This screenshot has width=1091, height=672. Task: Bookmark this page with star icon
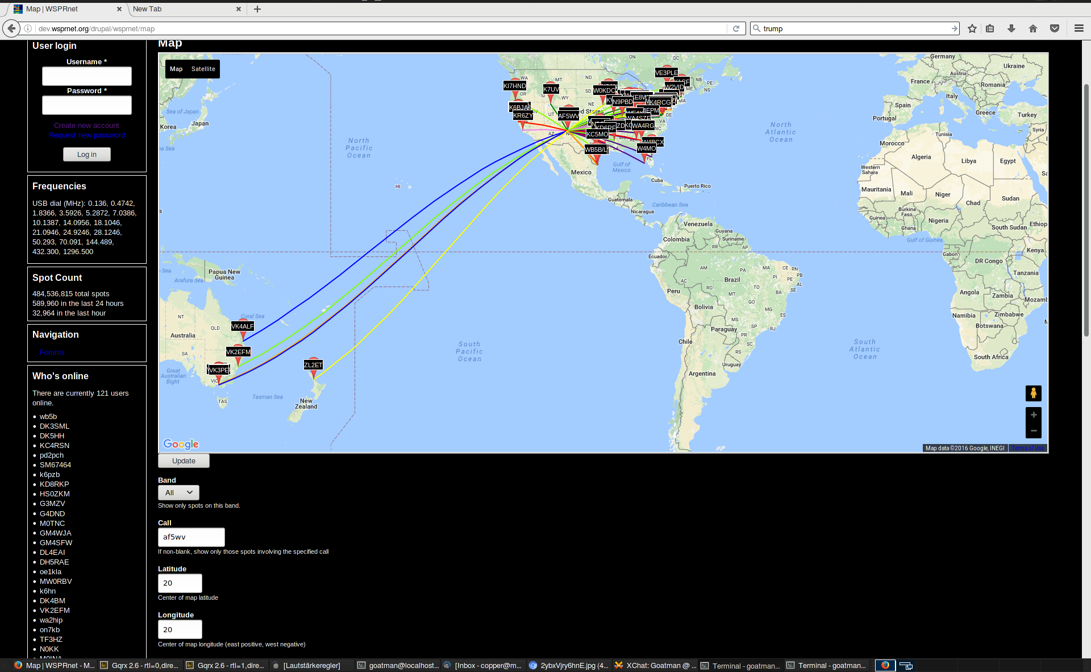tap(972, 28)
